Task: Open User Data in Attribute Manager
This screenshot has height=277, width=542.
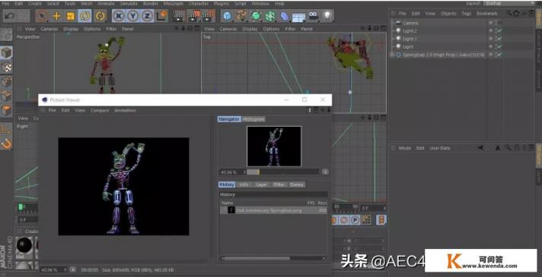Action: (x=440, y=148)
